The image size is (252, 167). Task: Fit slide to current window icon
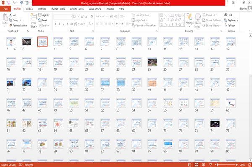(249, 164)
